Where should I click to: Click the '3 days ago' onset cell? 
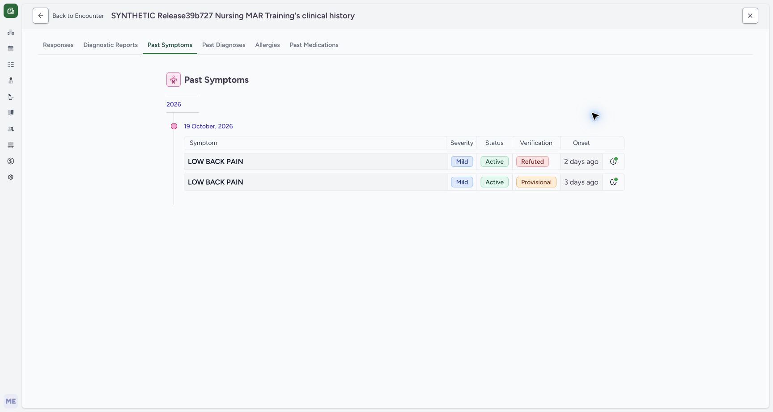tap(581, 182)
